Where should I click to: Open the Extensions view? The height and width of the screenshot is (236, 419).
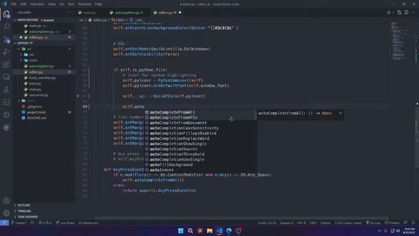[x=6, y=64]
